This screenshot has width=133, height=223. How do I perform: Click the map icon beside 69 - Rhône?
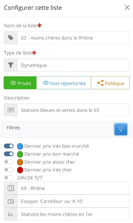pos(11,188)
